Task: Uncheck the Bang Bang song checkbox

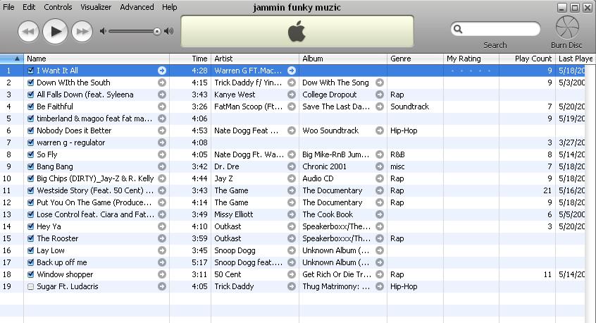Action: pyautogui.click(x=31, y=166)
